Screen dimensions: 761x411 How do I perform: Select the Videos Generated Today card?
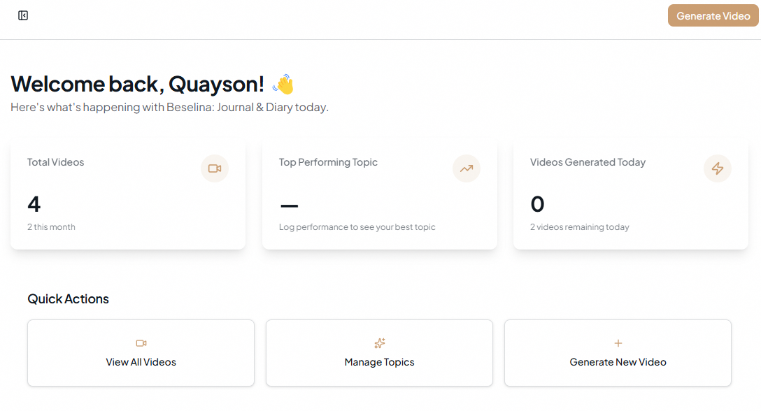click(x=631, y=195)
